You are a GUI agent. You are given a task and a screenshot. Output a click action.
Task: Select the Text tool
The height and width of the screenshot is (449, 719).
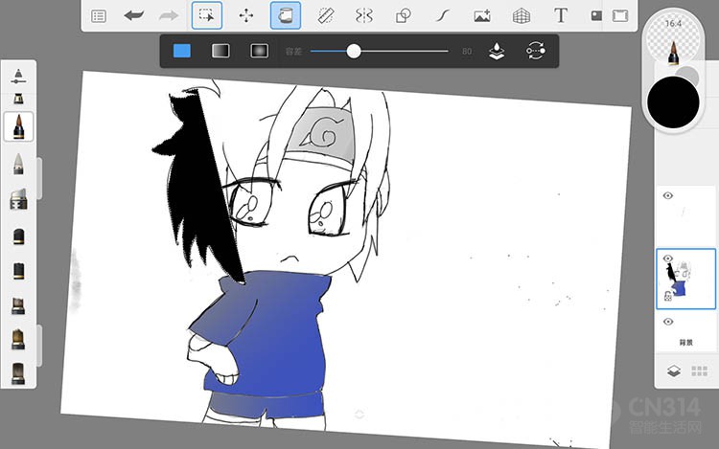pyautogui.click(x=561, y=15)
